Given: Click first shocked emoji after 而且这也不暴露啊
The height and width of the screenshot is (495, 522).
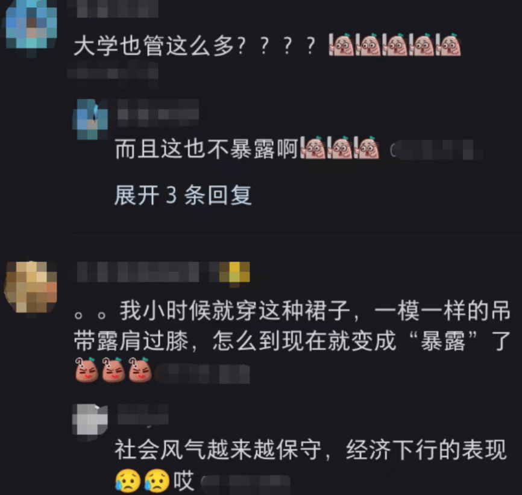Looking at the screenshot, I should point(313,148).
